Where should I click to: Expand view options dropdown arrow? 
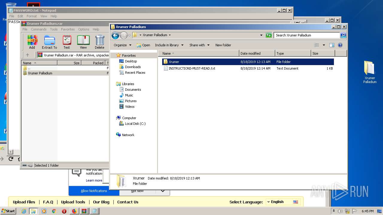point(324,45)
